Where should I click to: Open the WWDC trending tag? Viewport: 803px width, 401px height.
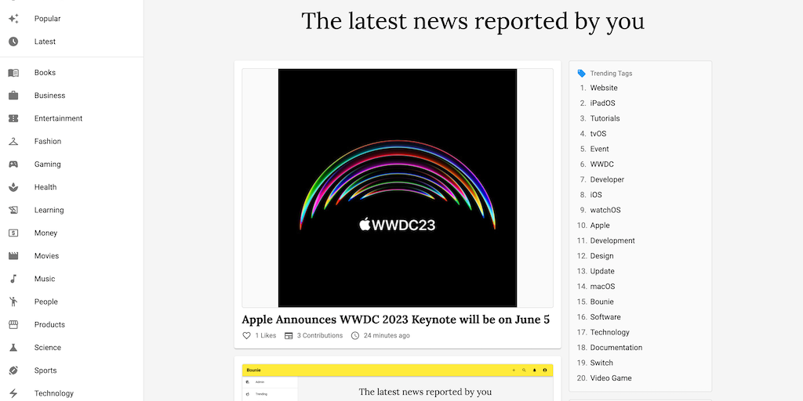click(601, 164)
